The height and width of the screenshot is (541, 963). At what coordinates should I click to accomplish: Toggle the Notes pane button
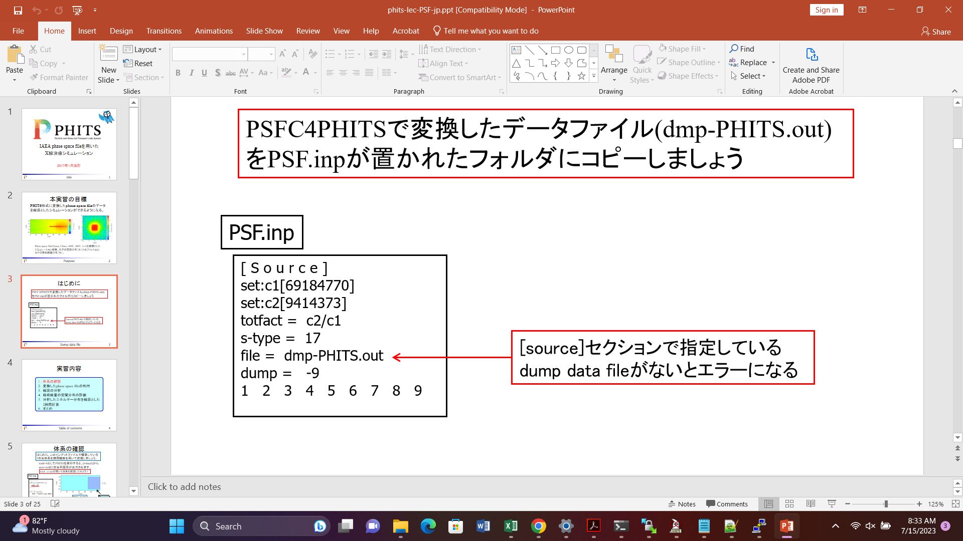coord(682,504)
